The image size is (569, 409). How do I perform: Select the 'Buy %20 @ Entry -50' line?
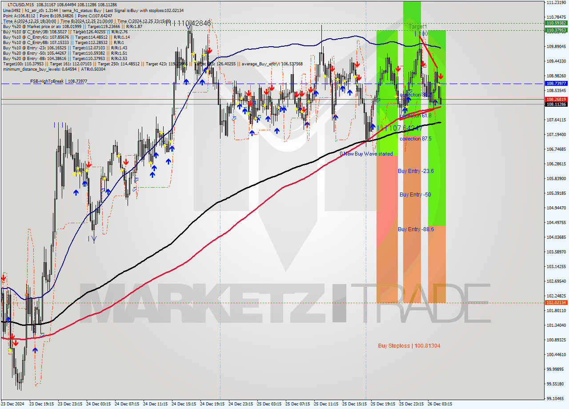pos(65,53)
